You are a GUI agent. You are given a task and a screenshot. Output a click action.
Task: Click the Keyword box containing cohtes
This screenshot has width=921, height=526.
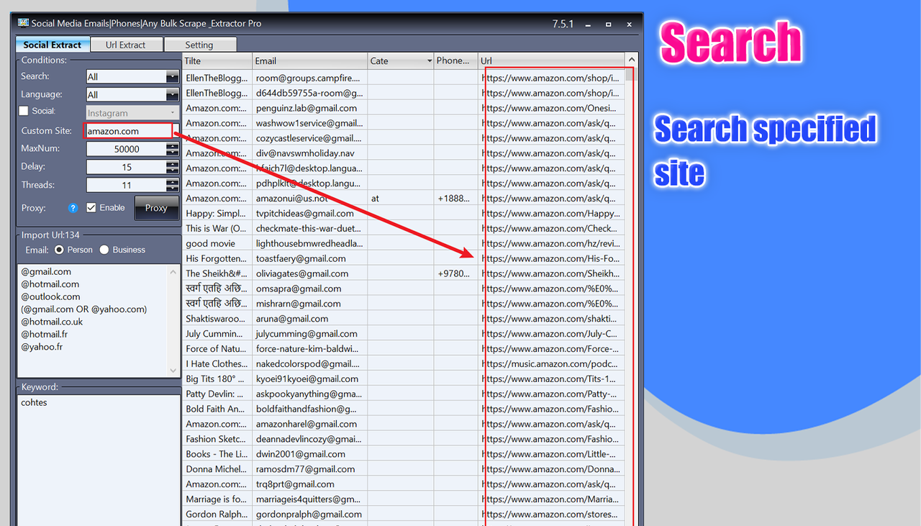coord(98,461)
